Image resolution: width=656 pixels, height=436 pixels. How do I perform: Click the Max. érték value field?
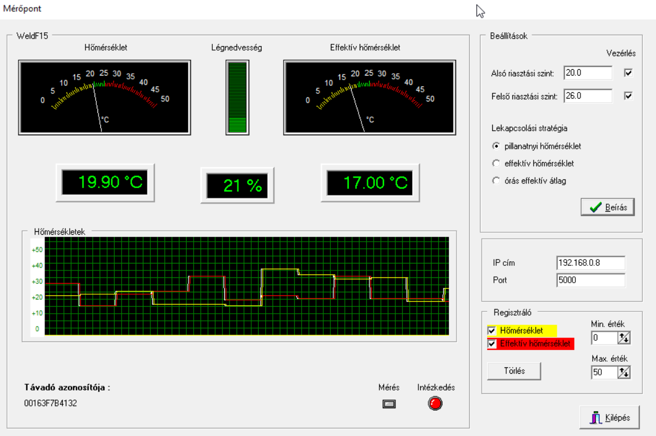[604, 372]
